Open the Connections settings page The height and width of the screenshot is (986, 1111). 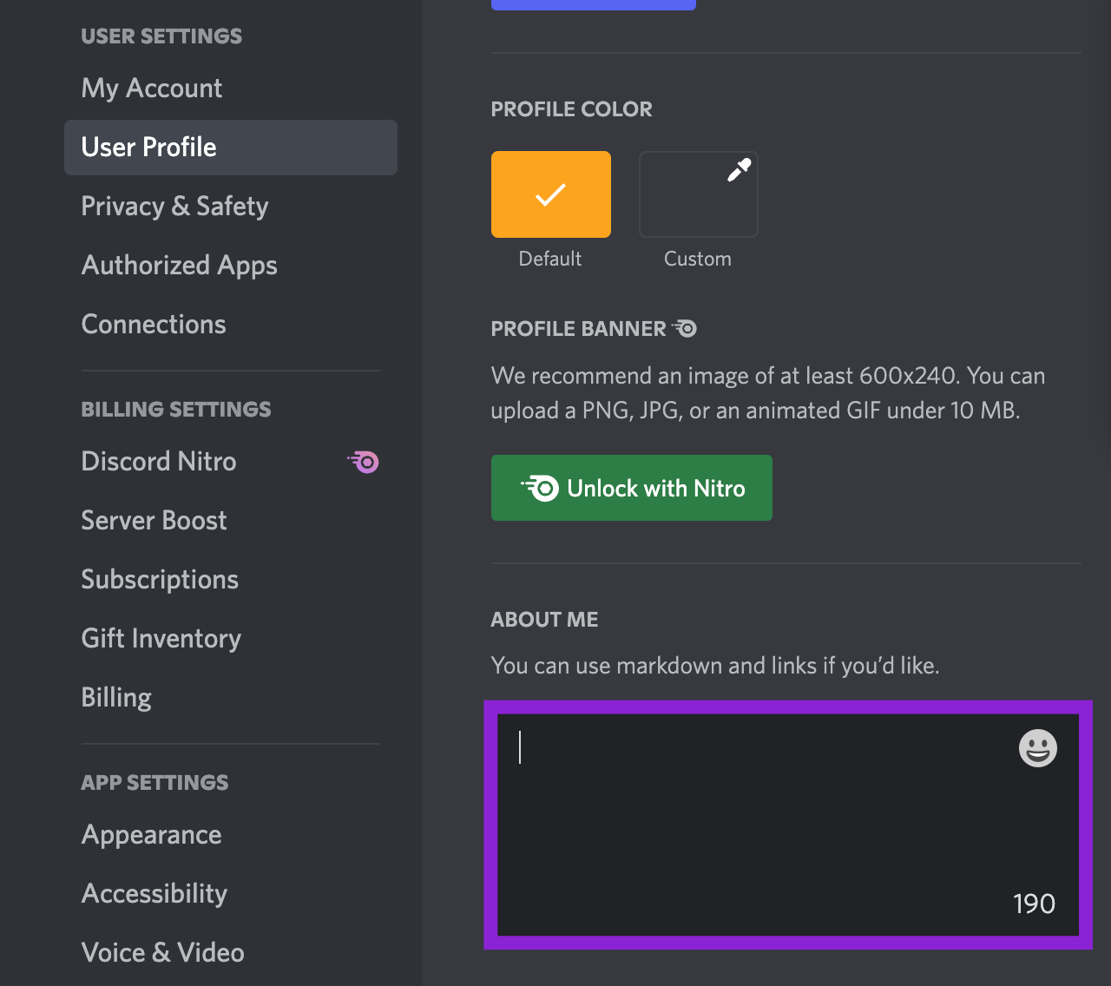click(154, 325)
